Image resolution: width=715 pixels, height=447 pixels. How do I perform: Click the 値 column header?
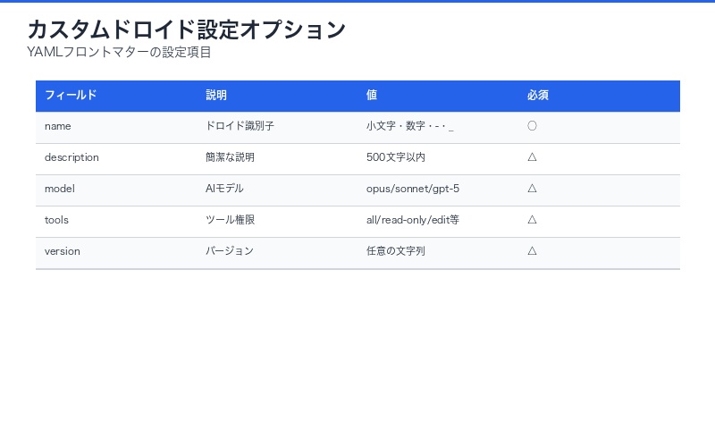372,96
